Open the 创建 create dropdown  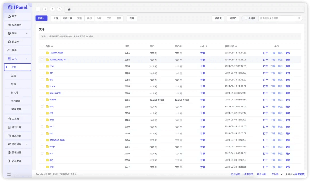(41, 18)
